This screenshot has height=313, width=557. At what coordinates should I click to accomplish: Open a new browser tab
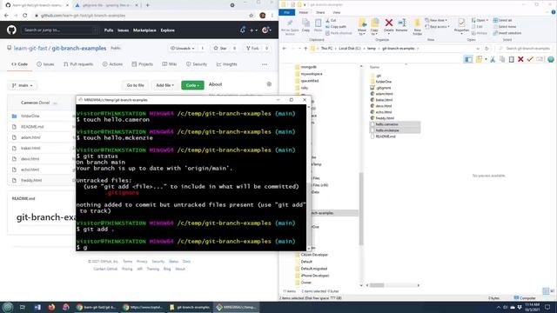tap(148, 5)
